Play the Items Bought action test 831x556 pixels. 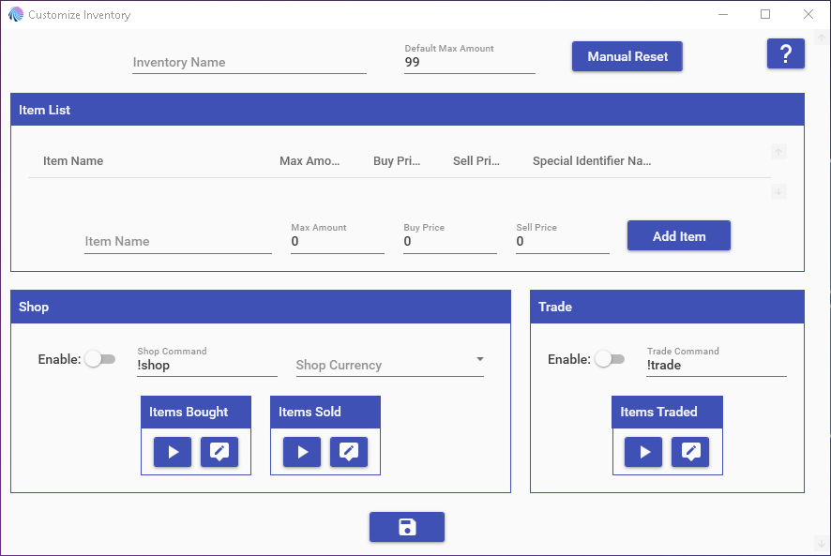(173, 452)
